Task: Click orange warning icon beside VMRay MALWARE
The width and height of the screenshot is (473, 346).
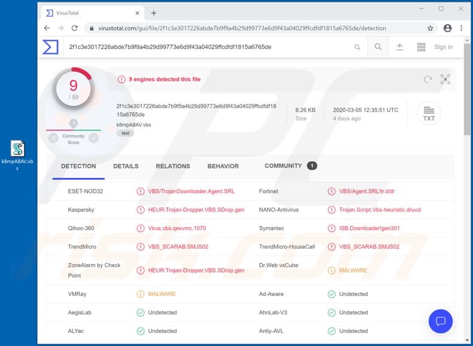Action: (x=141, y=294)
